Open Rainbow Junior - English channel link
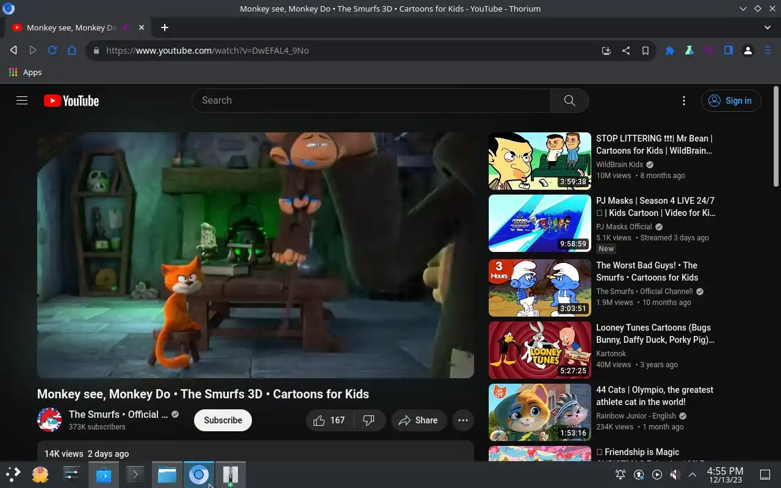The image size is (781, 488). [636, 416]
